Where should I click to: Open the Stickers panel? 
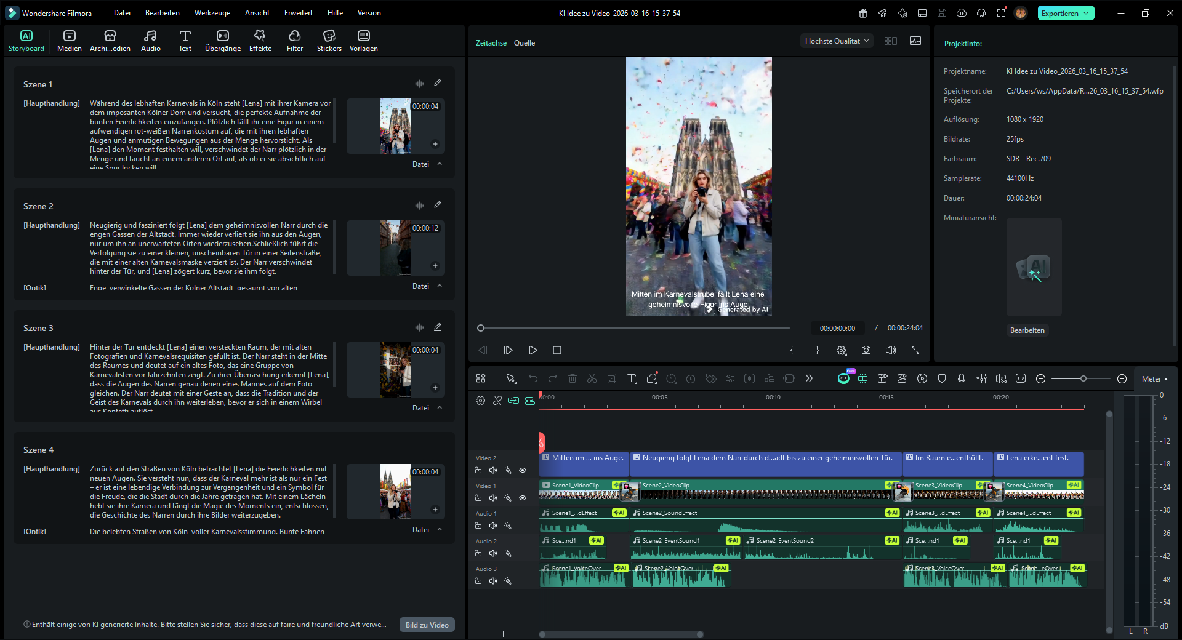pyautogui.click(x=329, y=41)
